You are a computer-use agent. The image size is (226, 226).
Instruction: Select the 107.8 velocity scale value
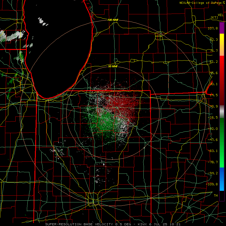(213, 28)
